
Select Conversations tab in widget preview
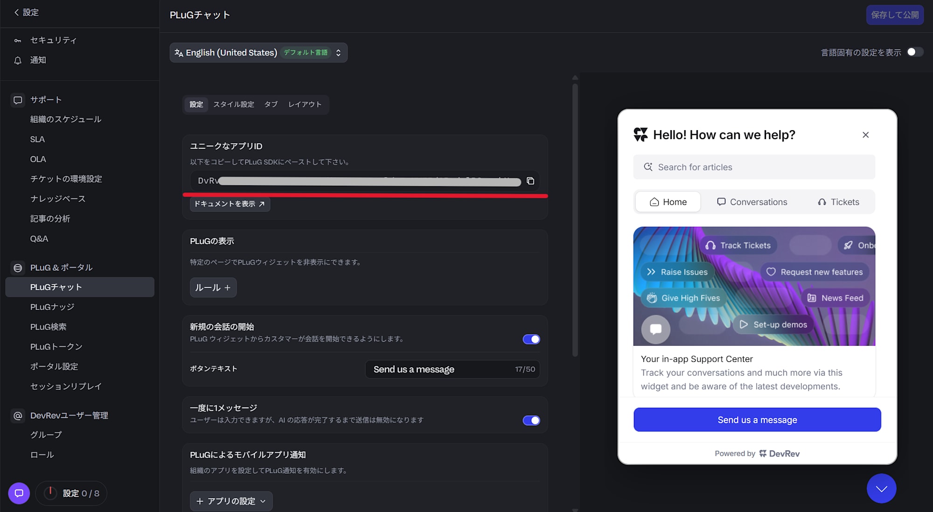point(752,202)
